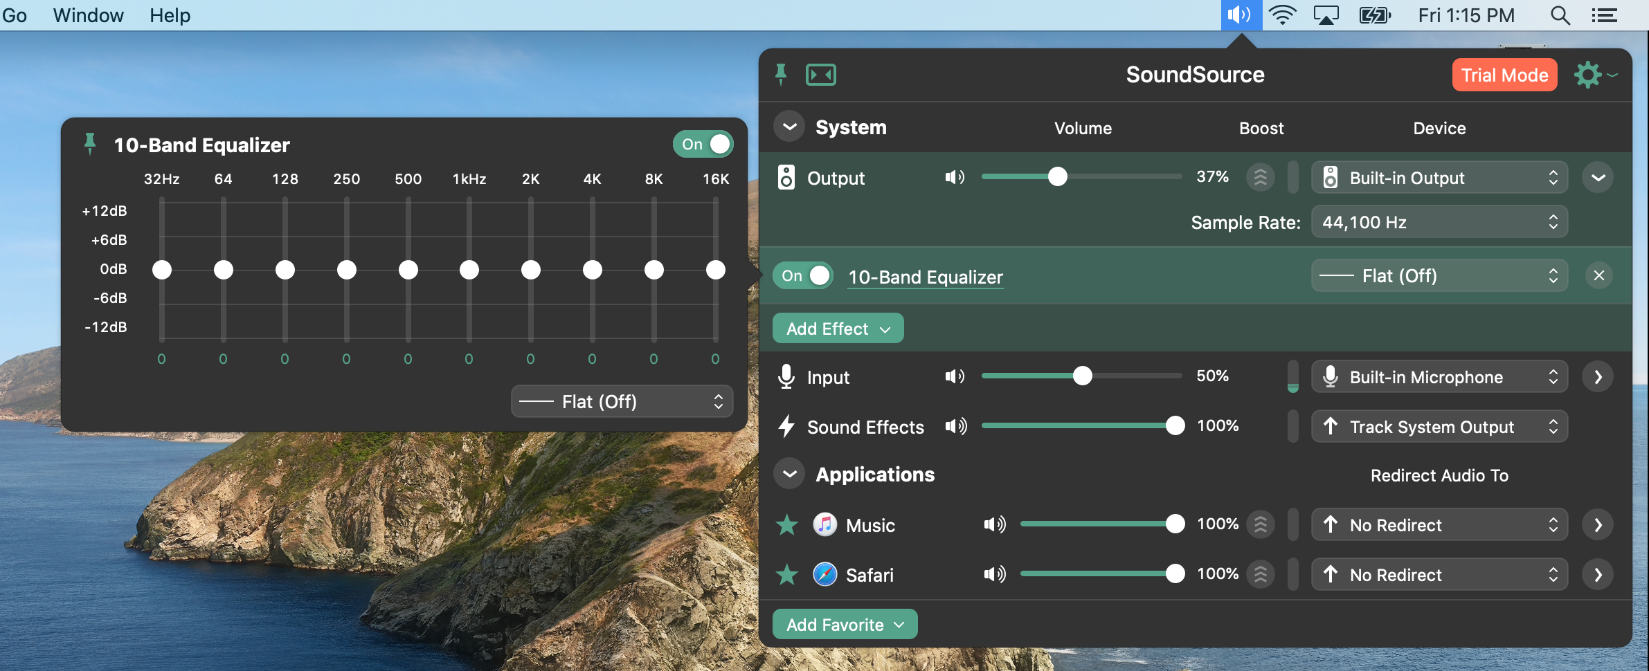Screen dimensions: 1649x671
Task: Open the Go menu
Action: click(14, 15)
